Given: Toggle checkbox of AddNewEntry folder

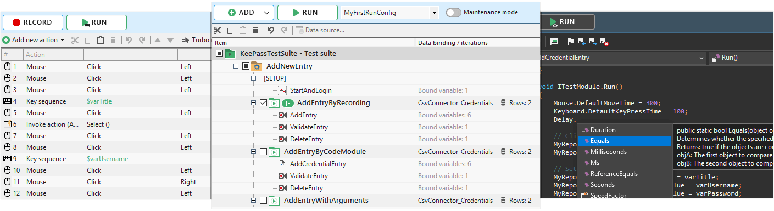Looking at the screenshot, I should 246,66.
